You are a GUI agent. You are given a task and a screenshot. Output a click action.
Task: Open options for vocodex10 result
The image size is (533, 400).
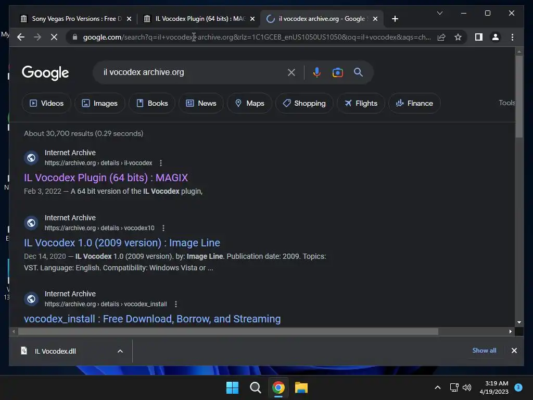pos(163,228)
